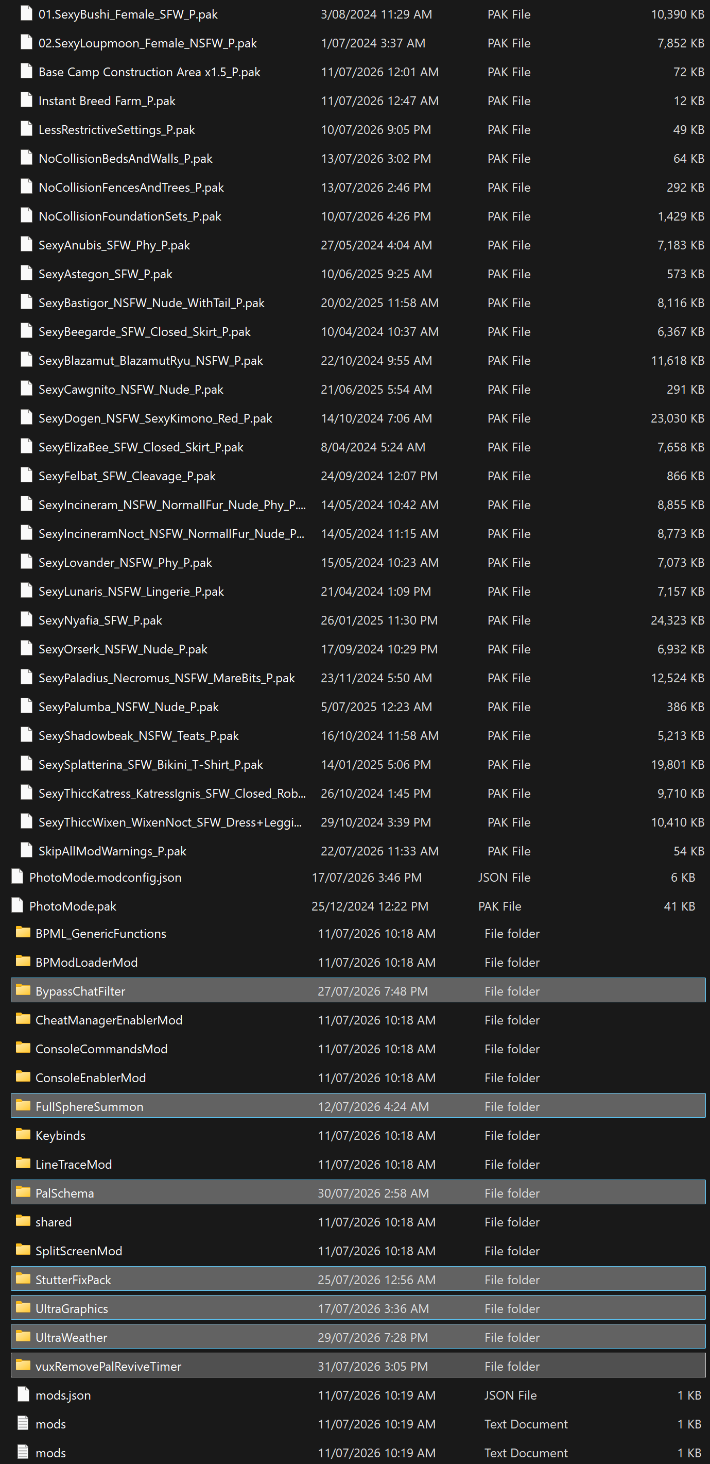Viewport: 710px width, 1464px height.
Task: Select the size value 292 KB
Action: point(685,187)
